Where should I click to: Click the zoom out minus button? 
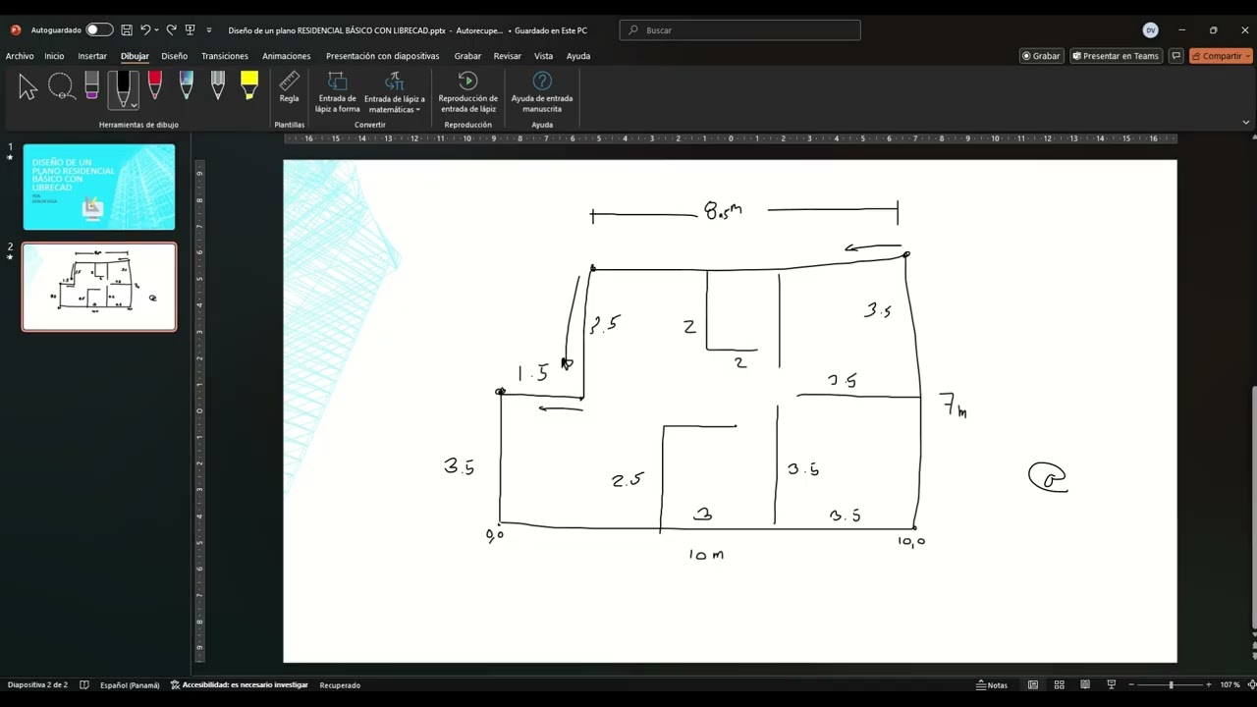click(1131, 684)
